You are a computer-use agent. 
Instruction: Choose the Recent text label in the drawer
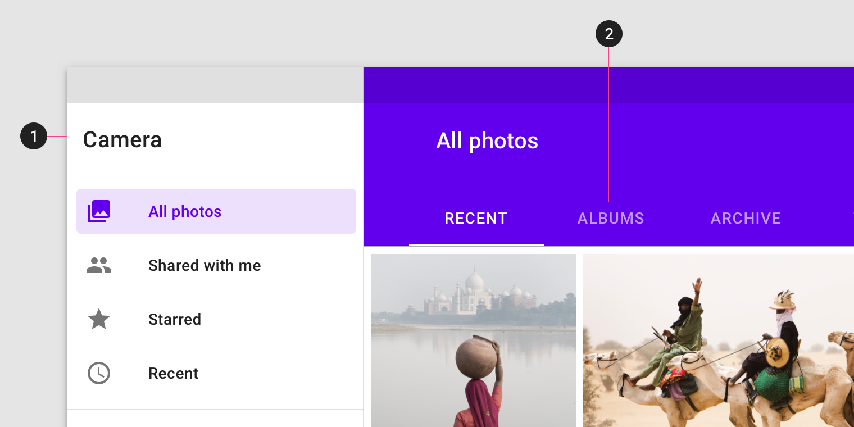point(173,373)
